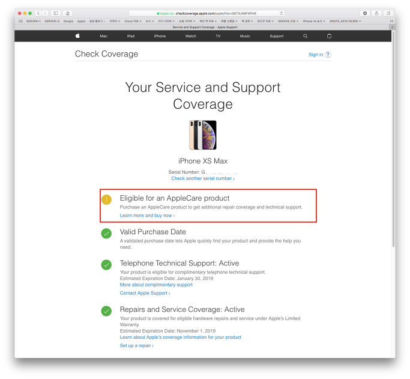
Task: Open the Safari downloads list
Action: 365,13
